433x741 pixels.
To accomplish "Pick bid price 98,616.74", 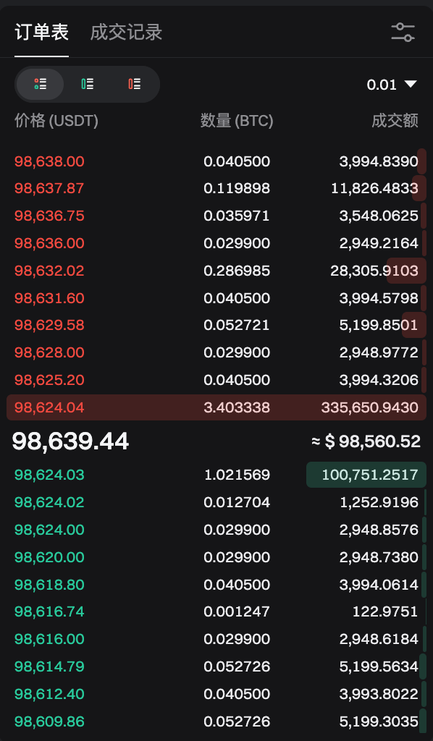I will (49, 611).
